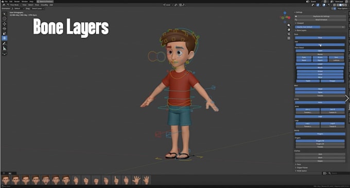Image resolution: width=350 pixels, height=188 pixels.
Task: Click the editor type icon in header
Action: [4, 5]
